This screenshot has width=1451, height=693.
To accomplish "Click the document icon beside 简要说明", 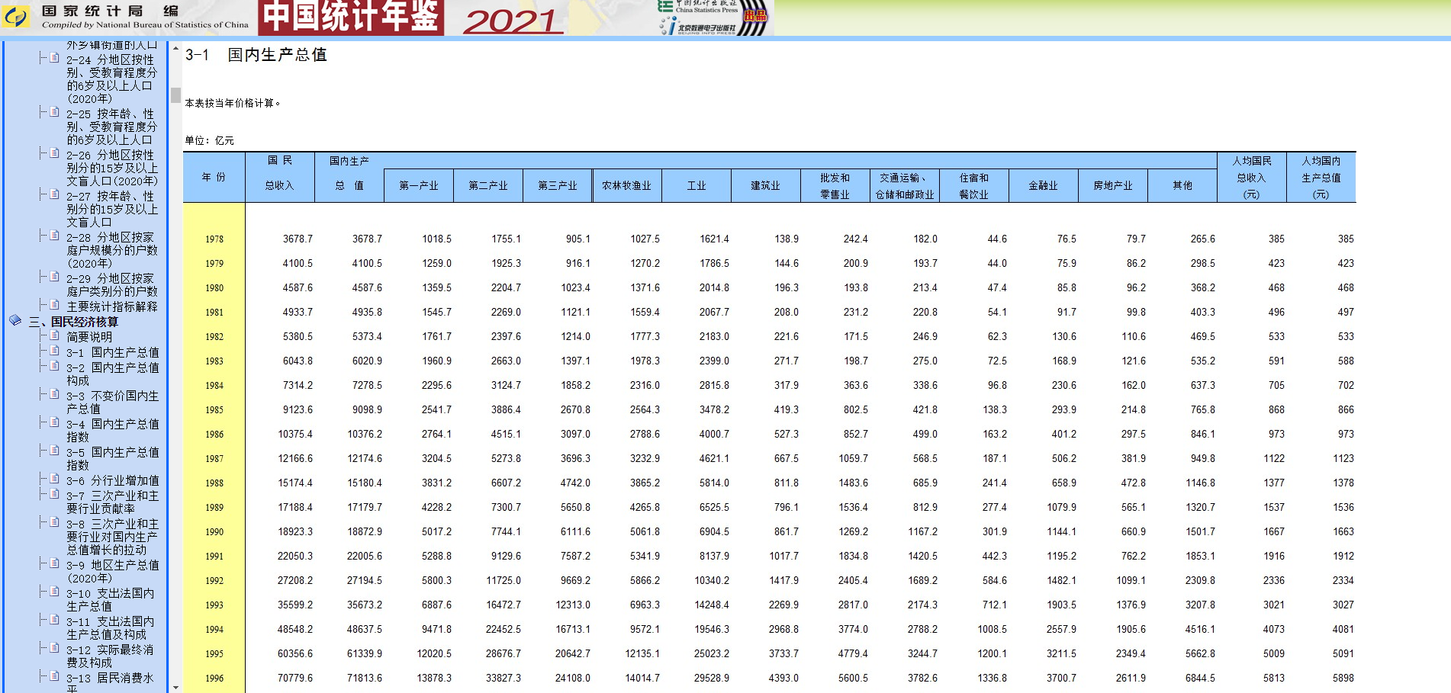I will [x=54, y=335].
